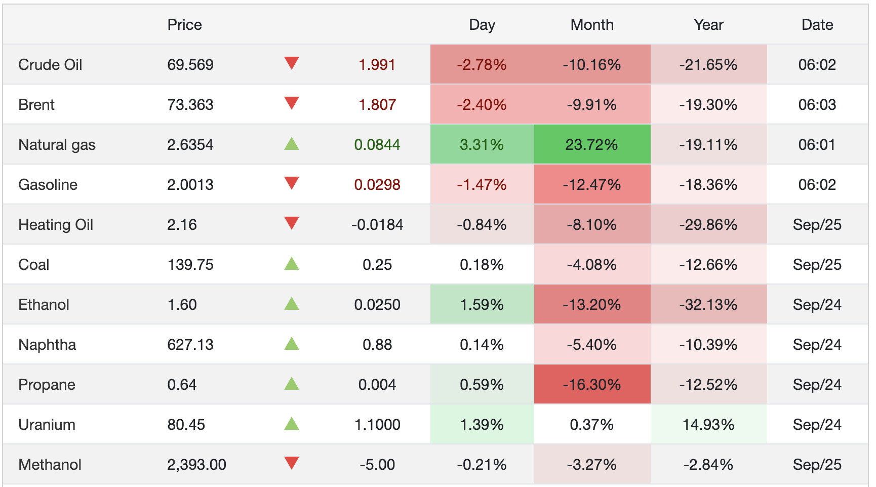Click the Brent day cell -2.40%
Viewport: 876px width, 487px height.
click(x=482, y=104)
